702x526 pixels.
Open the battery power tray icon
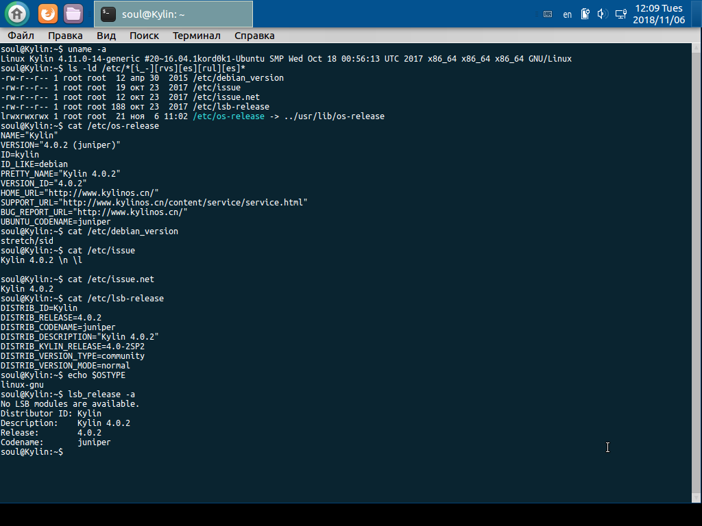(x=585, y=14)
